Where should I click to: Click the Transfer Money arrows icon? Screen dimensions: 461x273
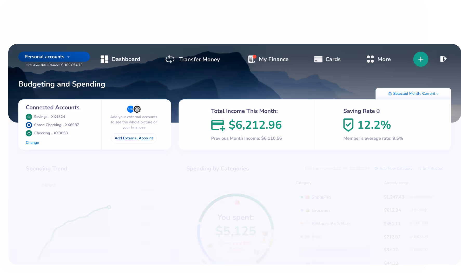coord(170,59)
